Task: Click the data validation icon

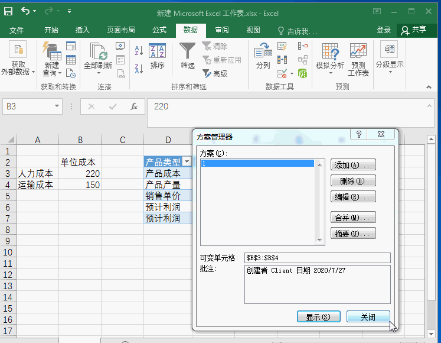Action: tap(282, 73)
